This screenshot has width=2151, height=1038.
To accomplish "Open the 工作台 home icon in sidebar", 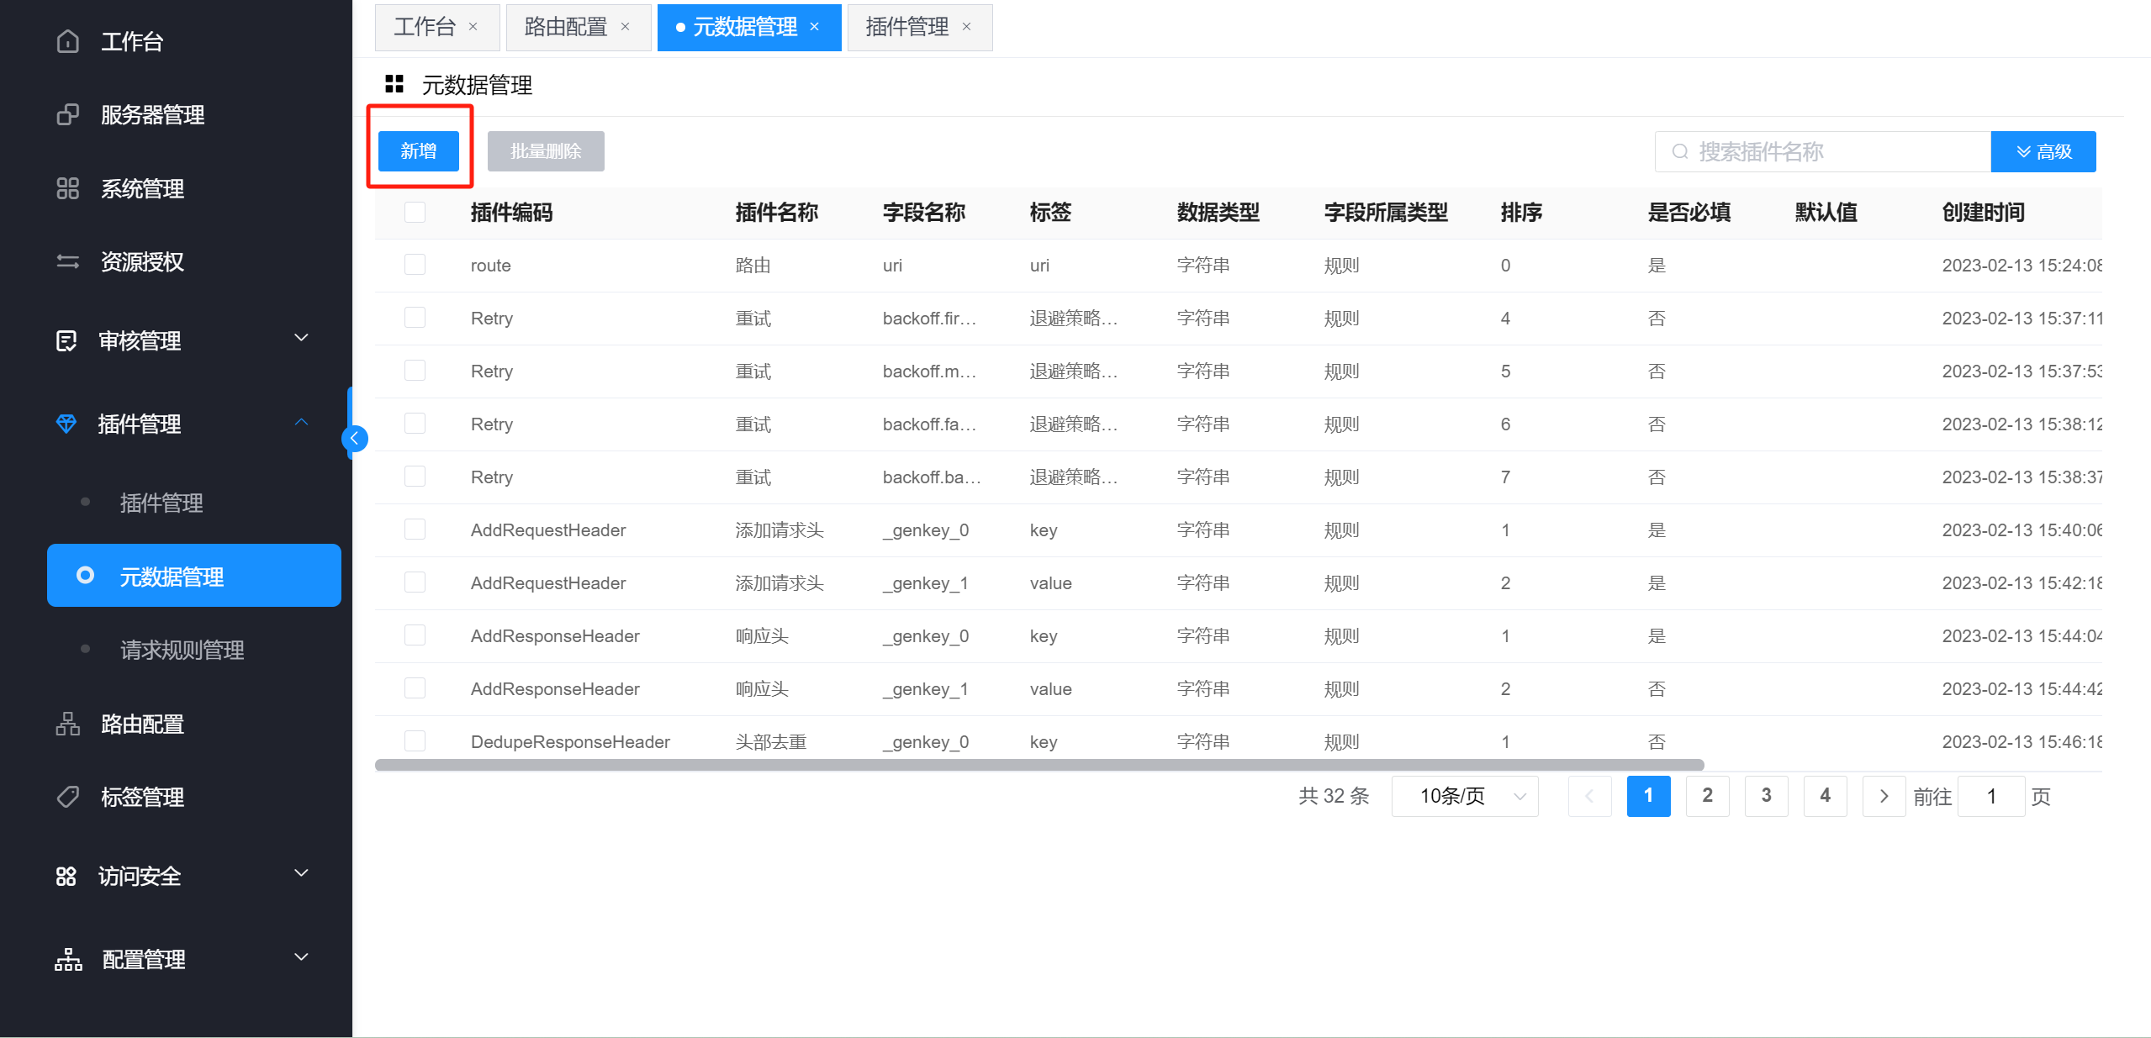I will tap(68, 41).
